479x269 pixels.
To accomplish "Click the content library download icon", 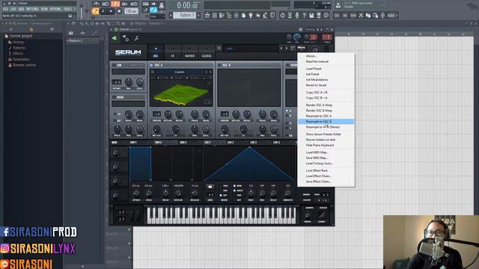I will 338,4.
